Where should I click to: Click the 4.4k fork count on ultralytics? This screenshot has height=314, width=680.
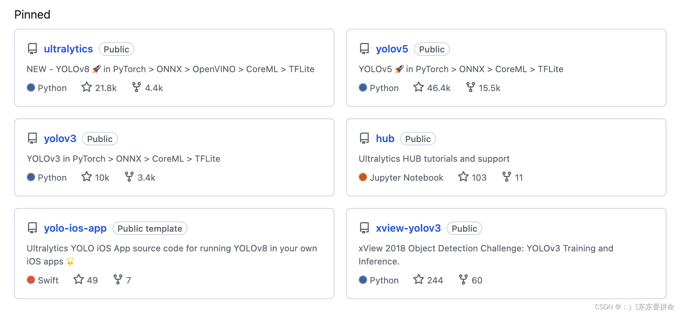(154, 88)
